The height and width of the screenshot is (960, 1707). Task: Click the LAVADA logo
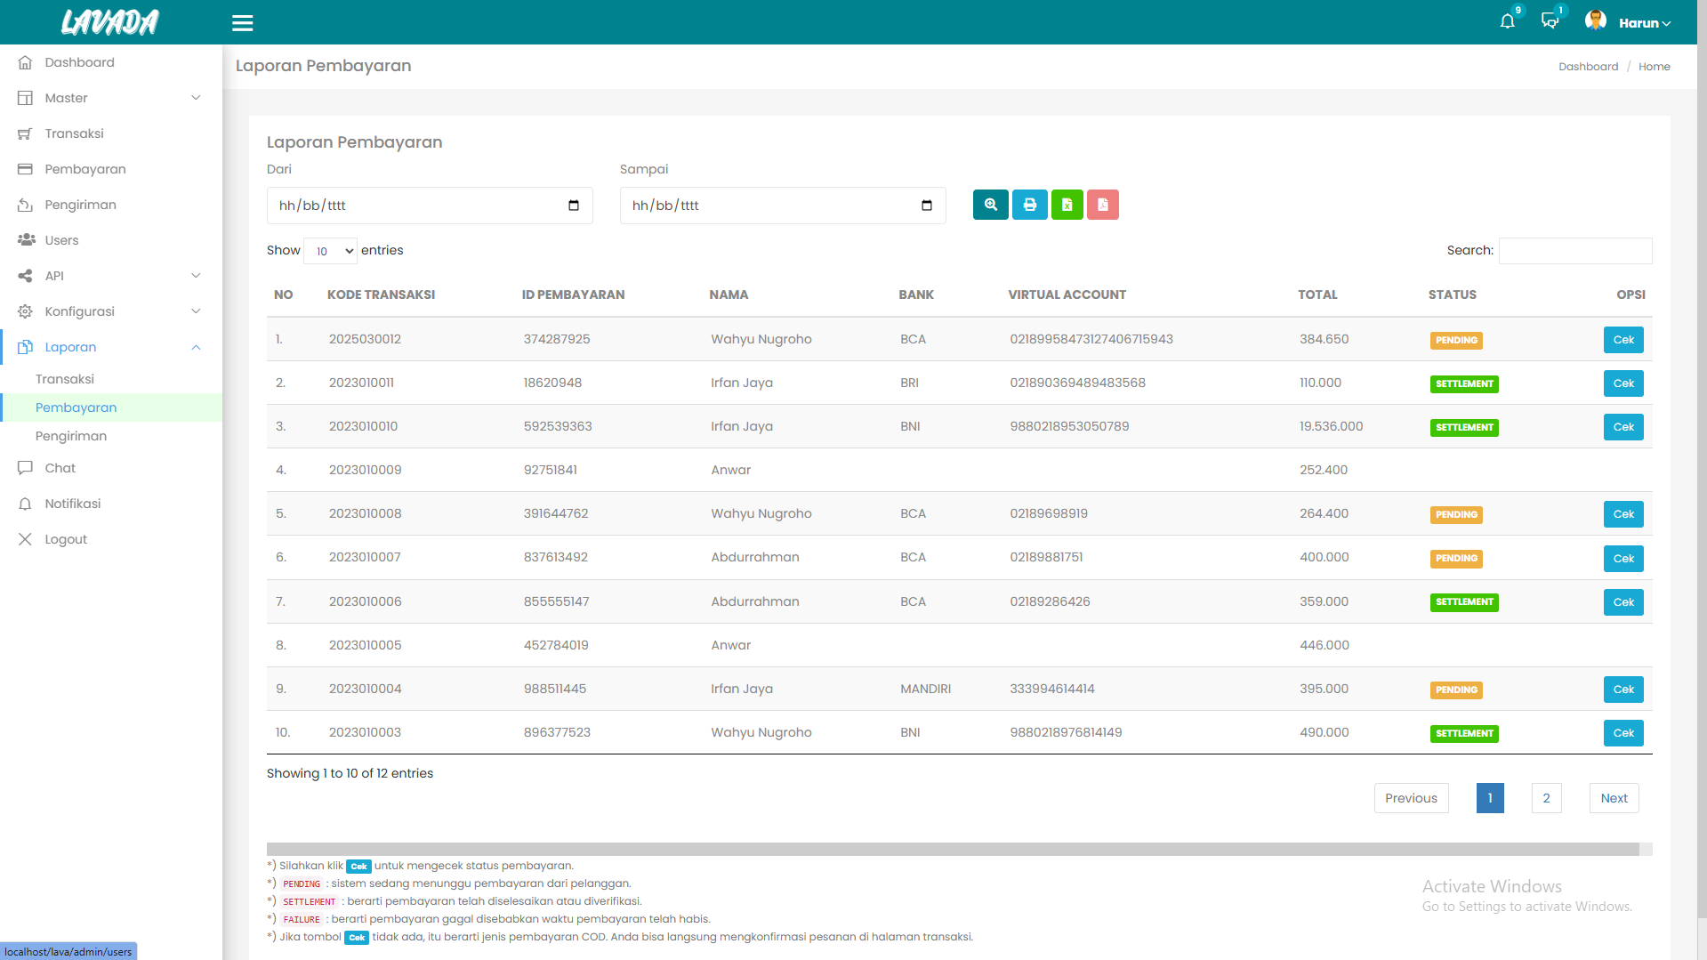110,22
